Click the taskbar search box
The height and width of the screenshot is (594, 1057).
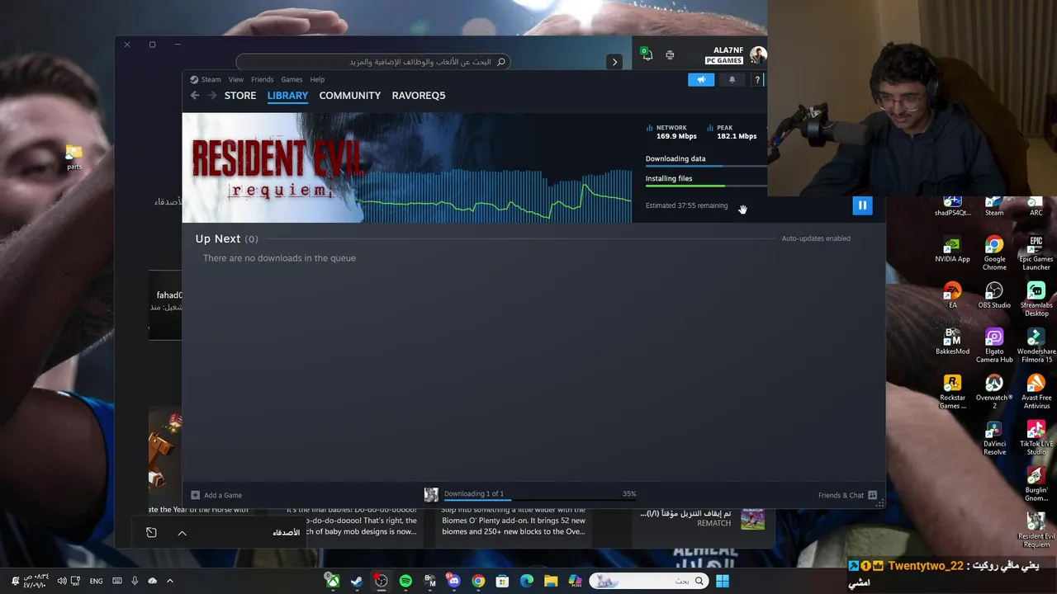click(649, 582)
